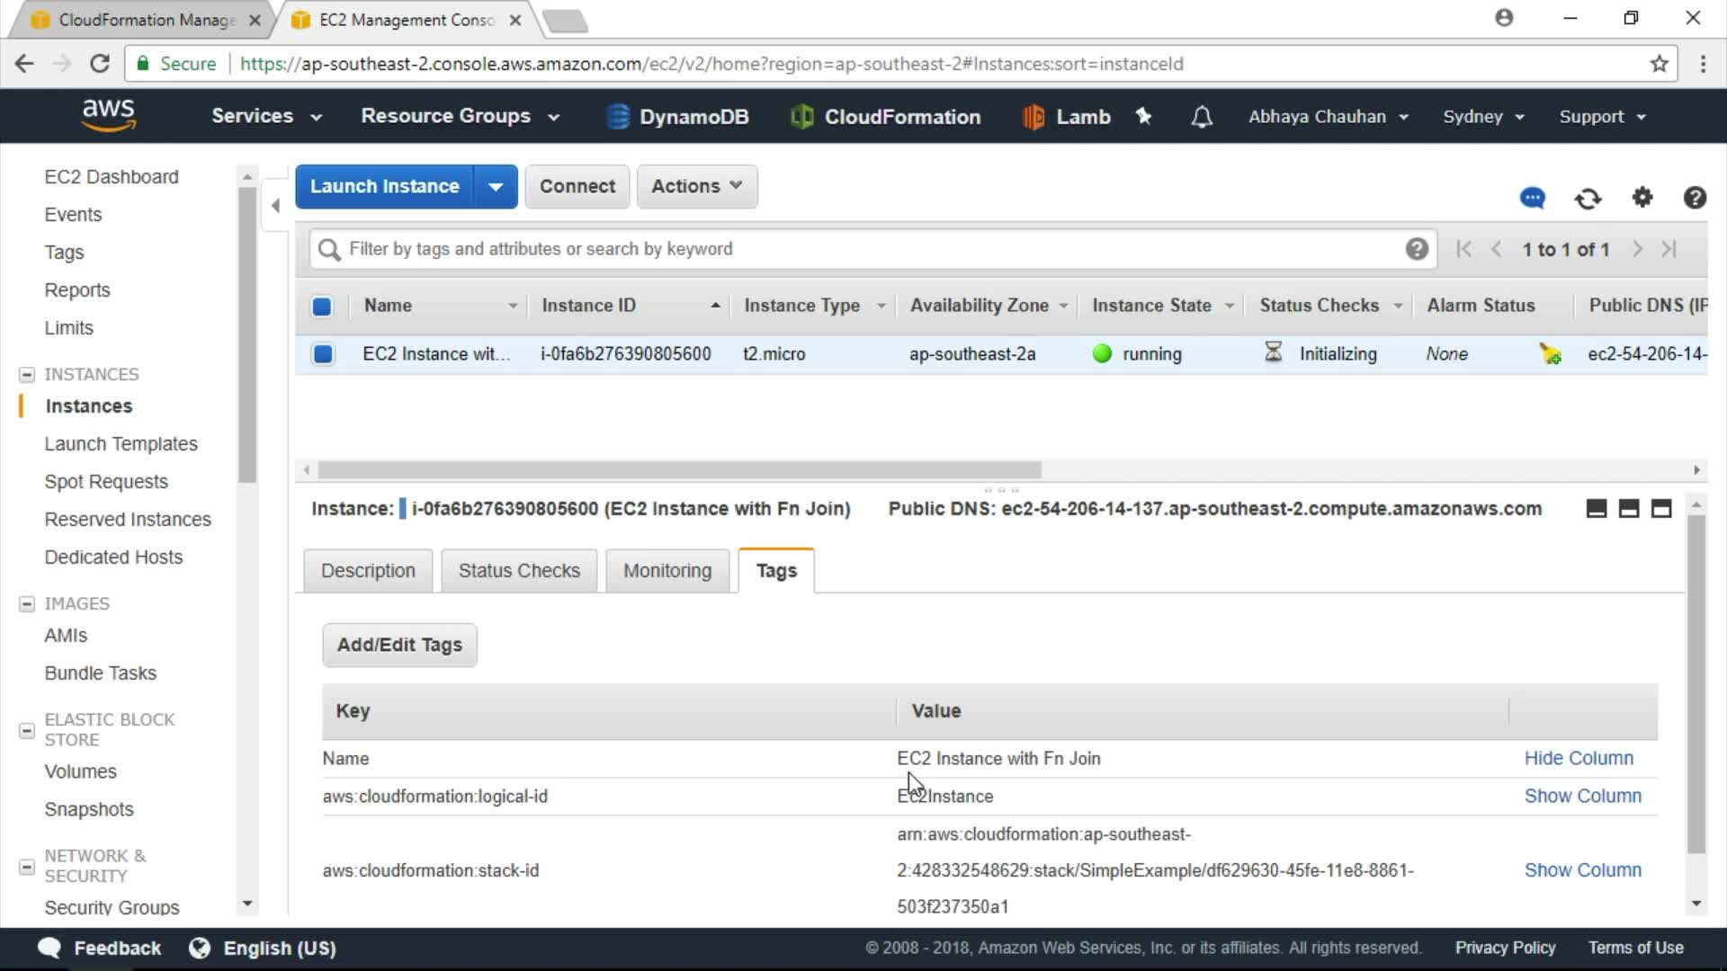The height and width of the screenshot is (971, 1727).
Task: Click the Add/Edit Tags button
Action: click(x=399, y=646)
